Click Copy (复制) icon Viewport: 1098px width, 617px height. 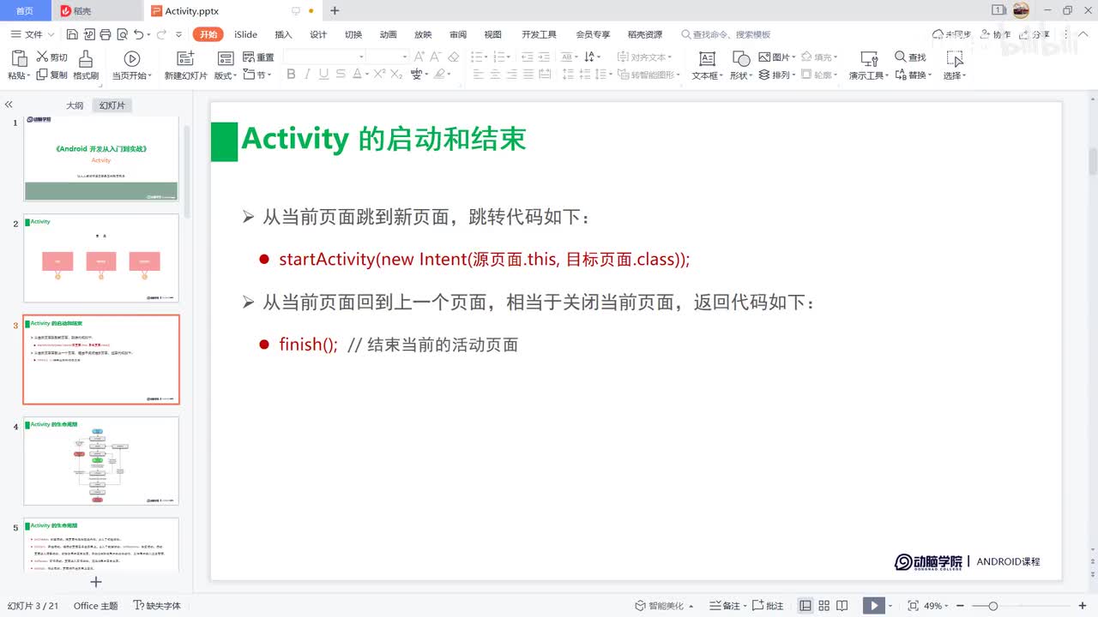pyautogui.click(x=42, y=75)
